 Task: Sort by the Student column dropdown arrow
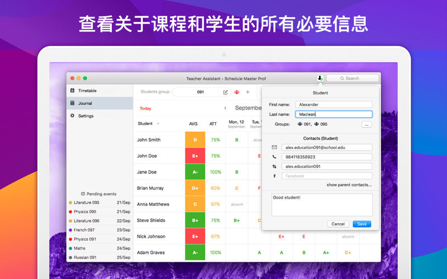pos(158,124)
